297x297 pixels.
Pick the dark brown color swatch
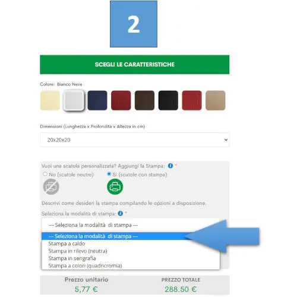tap(144, 100)
